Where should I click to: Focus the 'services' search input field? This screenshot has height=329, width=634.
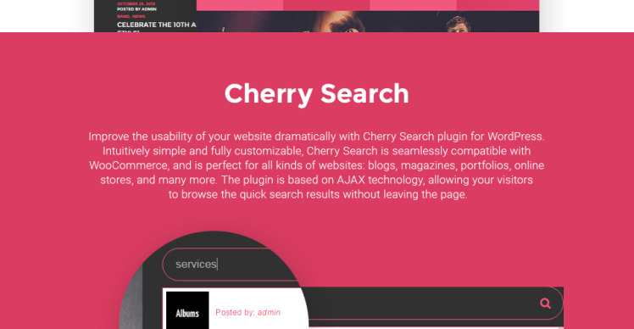(231, 265)
